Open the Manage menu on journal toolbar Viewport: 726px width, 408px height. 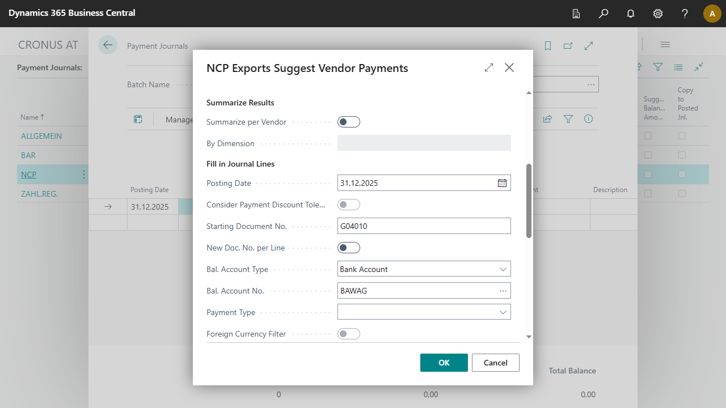[179, 120]
